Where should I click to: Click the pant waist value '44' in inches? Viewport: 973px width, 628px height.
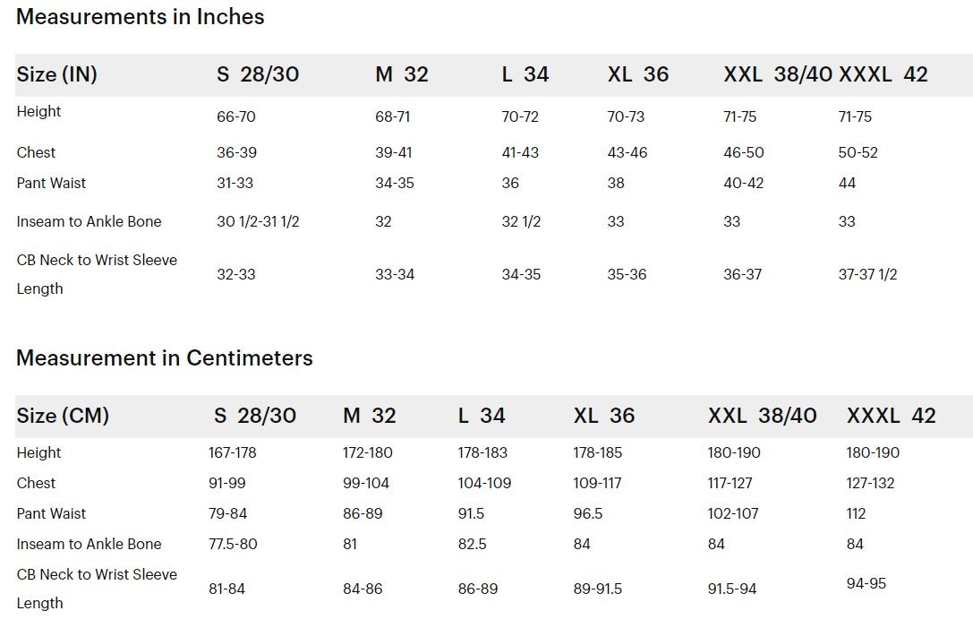847,183
